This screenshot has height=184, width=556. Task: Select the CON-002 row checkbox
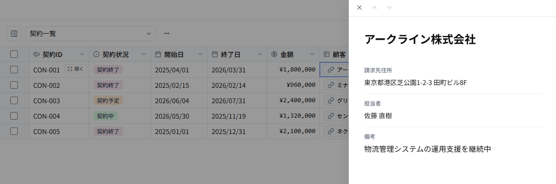(14, 85)
